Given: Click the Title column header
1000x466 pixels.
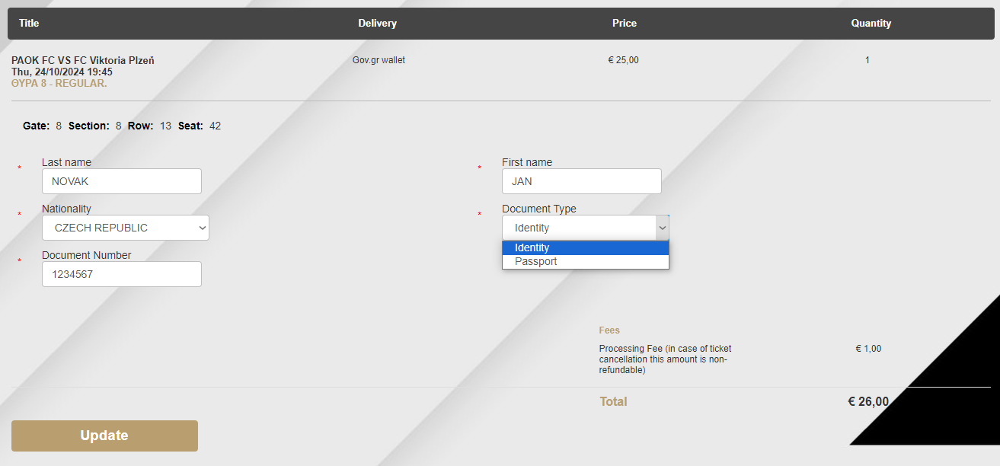Looking at the screenshot, I should coord(29,23).
